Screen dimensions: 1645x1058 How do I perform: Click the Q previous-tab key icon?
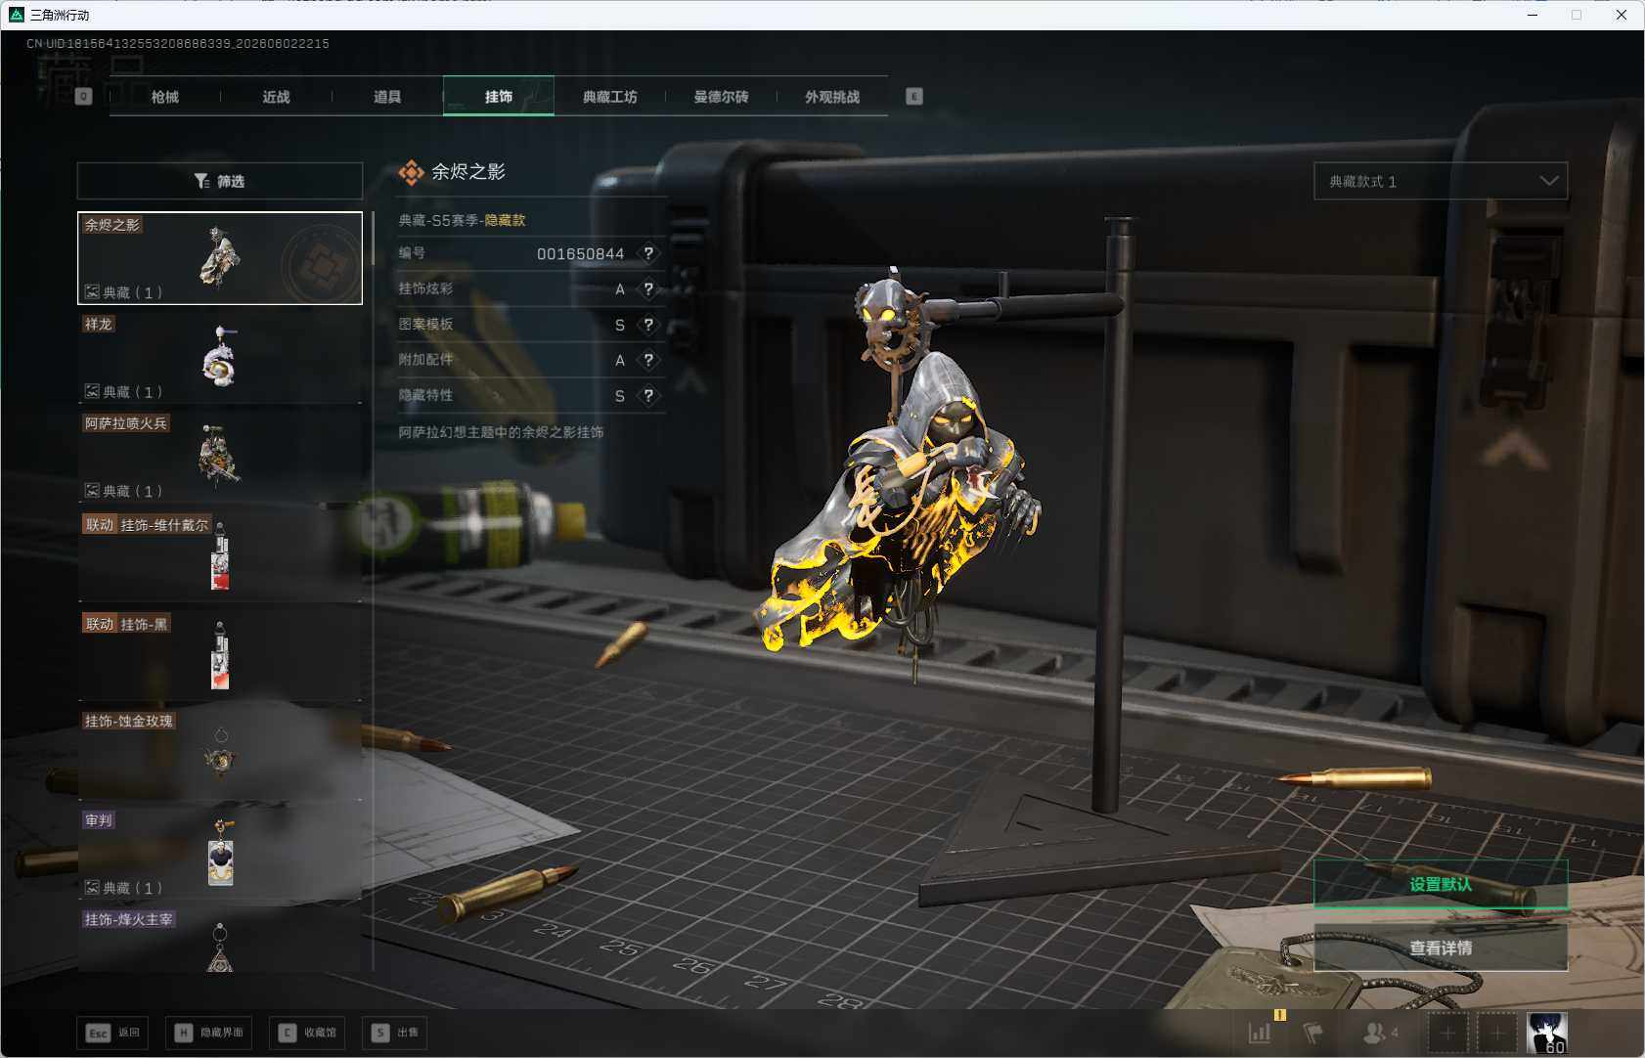click(x=83, y=96)
